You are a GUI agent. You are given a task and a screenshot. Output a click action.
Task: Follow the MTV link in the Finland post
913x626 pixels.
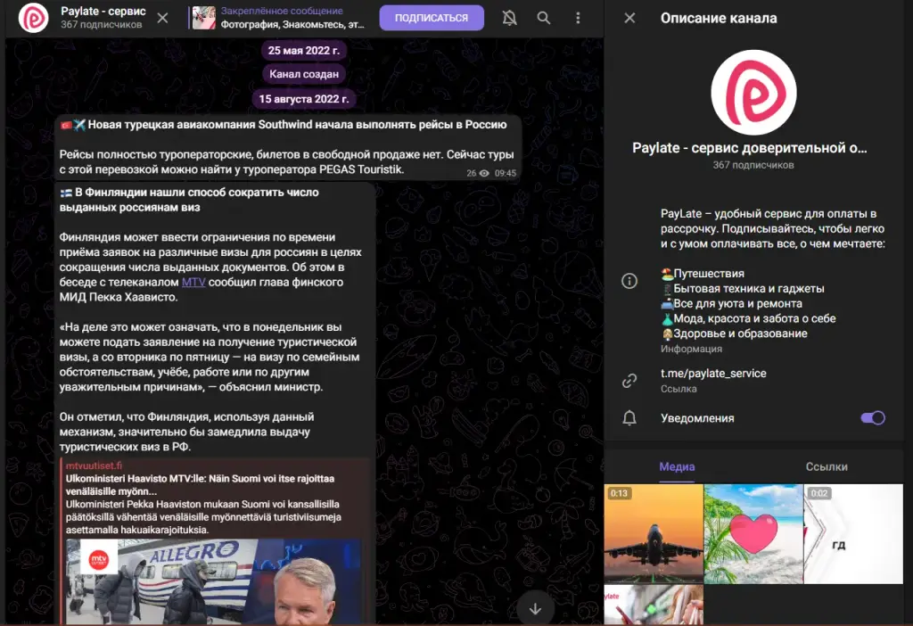193,282
